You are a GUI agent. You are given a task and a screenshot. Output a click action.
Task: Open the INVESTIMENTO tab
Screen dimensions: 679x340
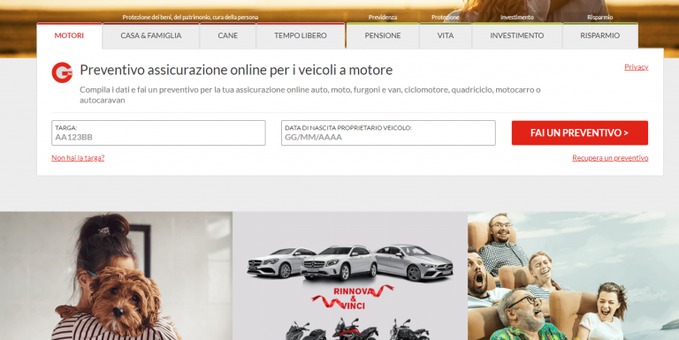coord(517,35)
